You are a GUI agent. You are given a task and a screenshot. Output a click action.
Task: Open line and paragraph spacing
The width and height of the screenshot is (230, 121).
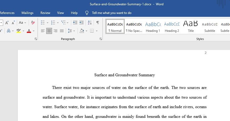pos(70,31)
